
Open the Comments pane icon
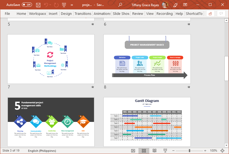tap(221, 13)
